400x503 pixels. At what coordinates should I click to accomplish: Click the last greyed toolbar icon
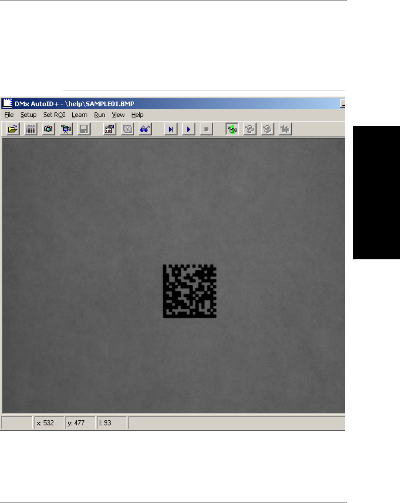tap(285, 129)
